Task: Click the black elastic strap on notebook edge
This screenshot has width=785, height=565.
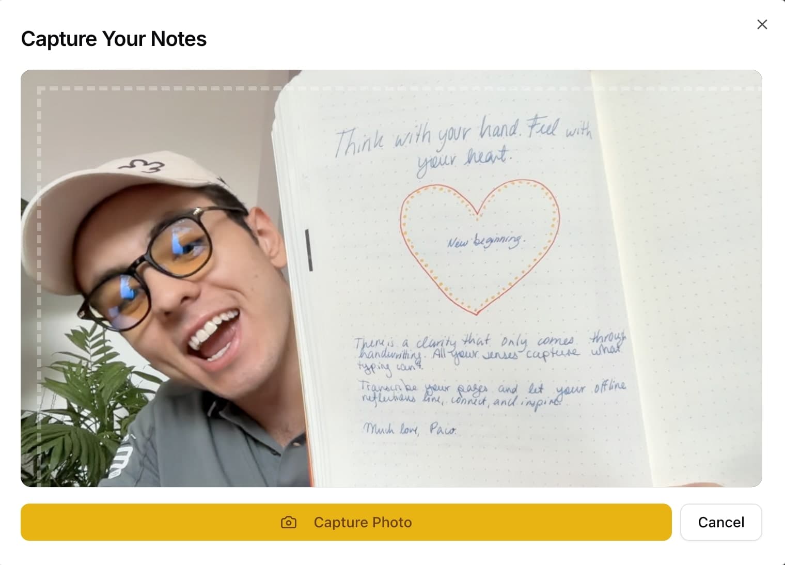Action: (x=309, y=250)
